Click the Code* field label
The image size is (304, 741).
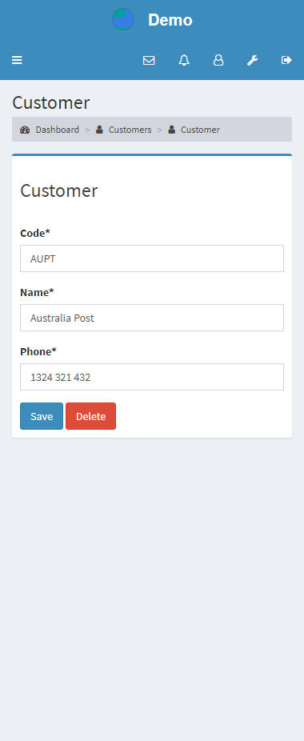click(35, 233)
